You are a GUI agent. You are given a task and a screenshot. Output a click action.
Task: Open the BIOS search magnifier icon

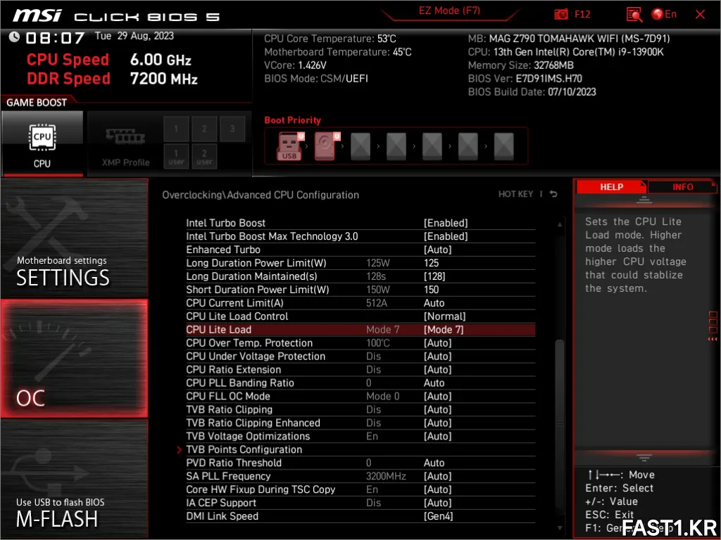pos(634,14)
